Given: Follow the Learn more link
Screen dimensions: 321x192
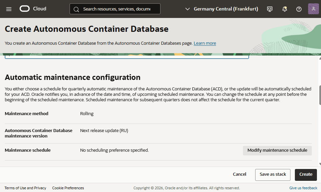Looking at the screenshot, I should (x=205, y=43).
